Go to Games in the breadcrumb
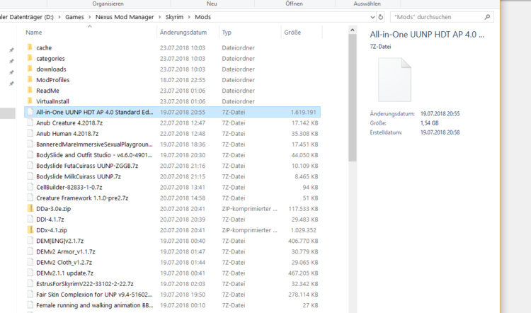Image resolution: width=531 pixels, height=313 pixels. point(74,17)
